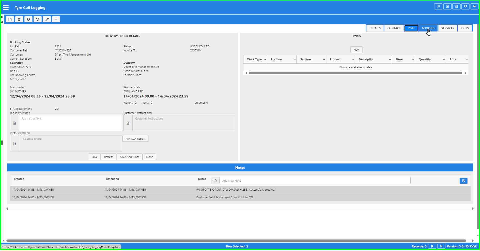Go to previous record arrow in status bar
The width and height of the screenshot is (480, 251).
pos(432,246)
